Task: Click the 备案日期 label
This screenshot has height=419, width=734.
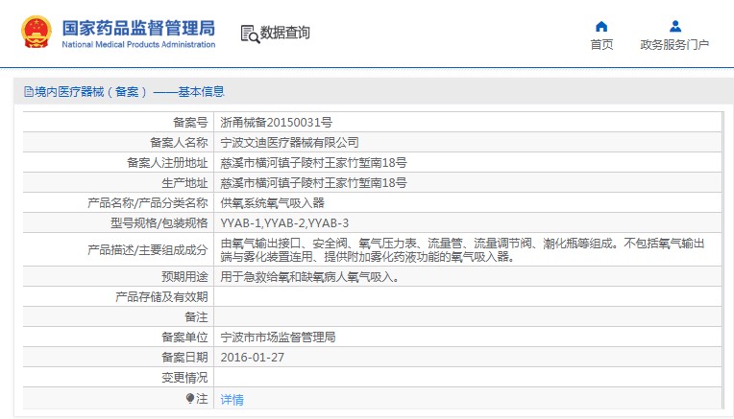Action: pyautogui.click(x=184, y=358)
